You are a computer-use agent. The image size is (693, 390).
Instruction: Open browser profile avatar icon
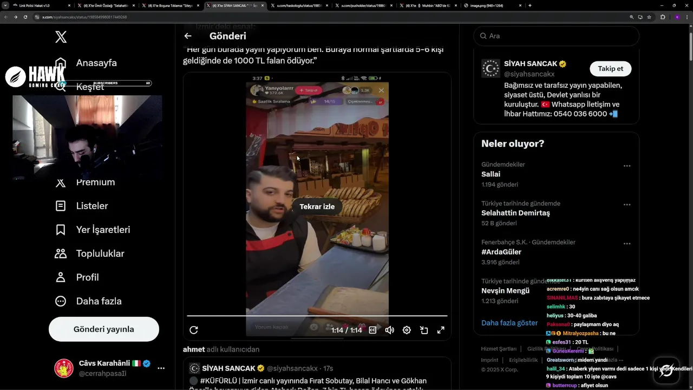677,17
